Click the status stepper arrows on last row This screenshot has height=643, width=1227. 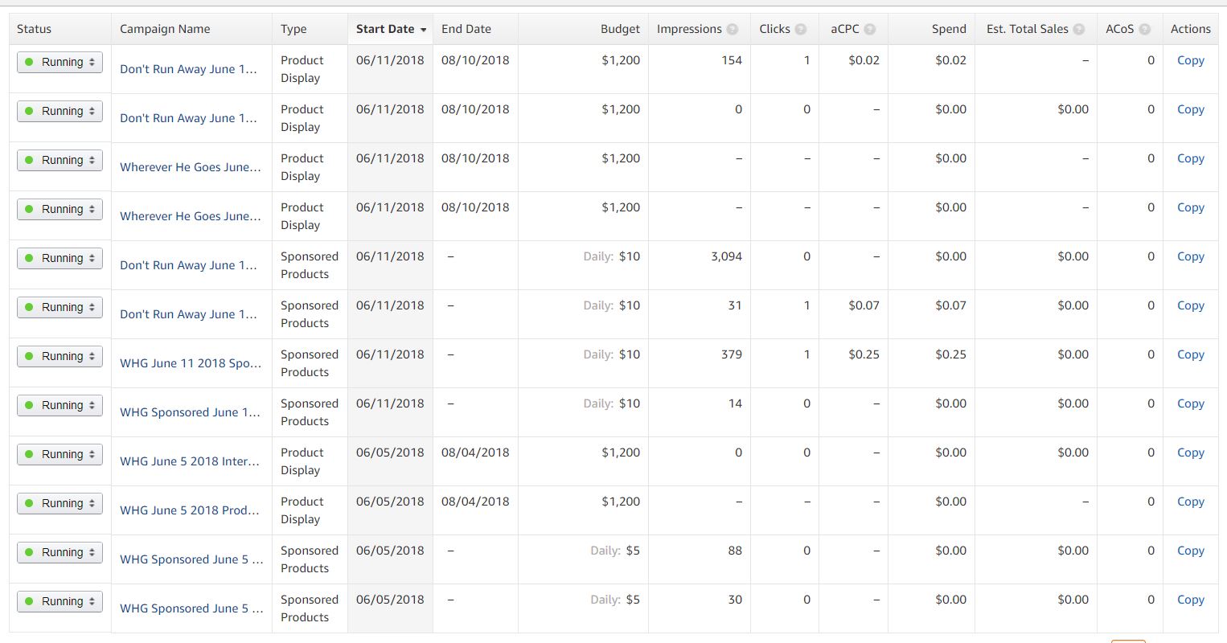(91, 600)
